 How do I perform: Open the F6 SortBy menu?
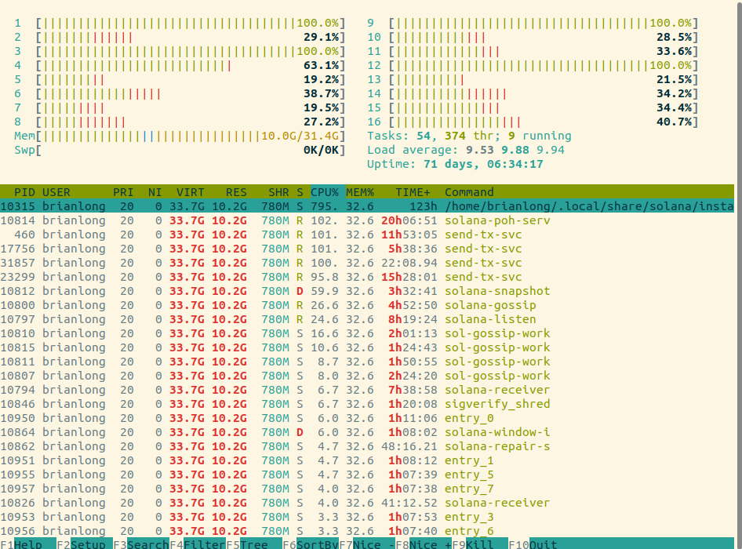point(311,544)
